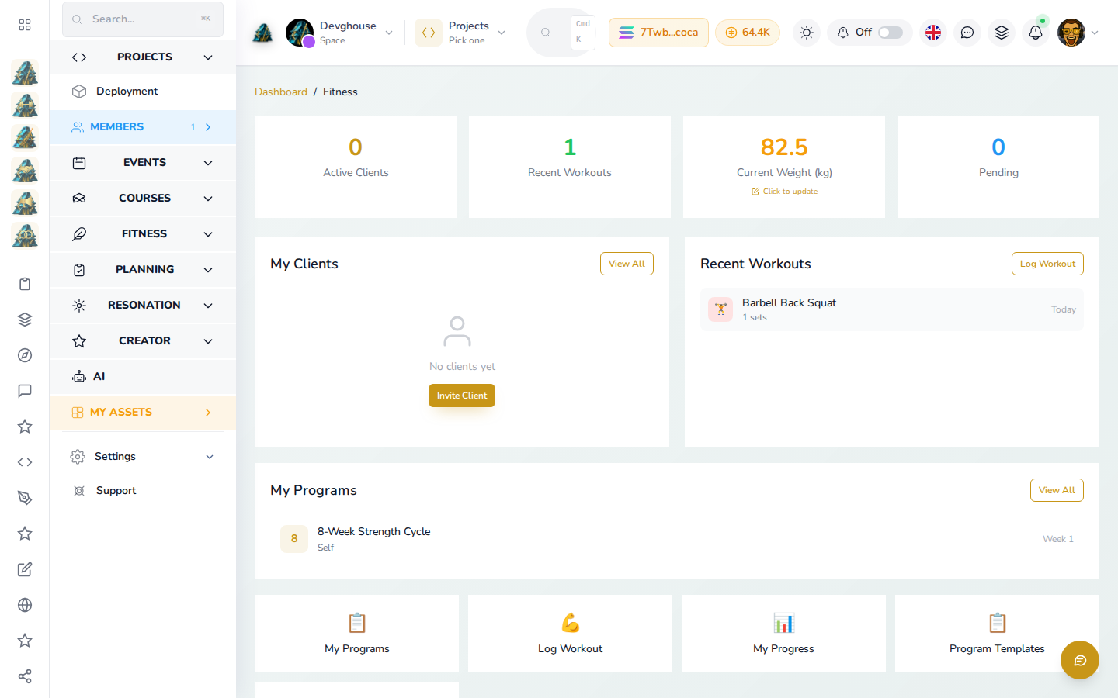
Task: Open MY ASSETS in sidebar
Action: point(143,413)
